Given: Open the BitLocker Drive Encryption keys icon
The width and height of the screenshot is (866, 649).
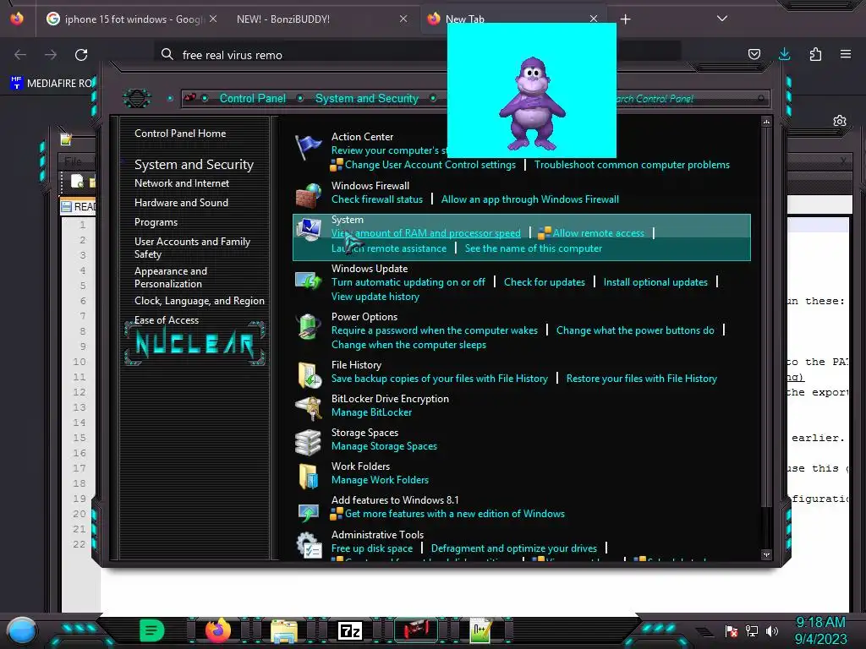Looking at the screenshot, I should point(308,408).
